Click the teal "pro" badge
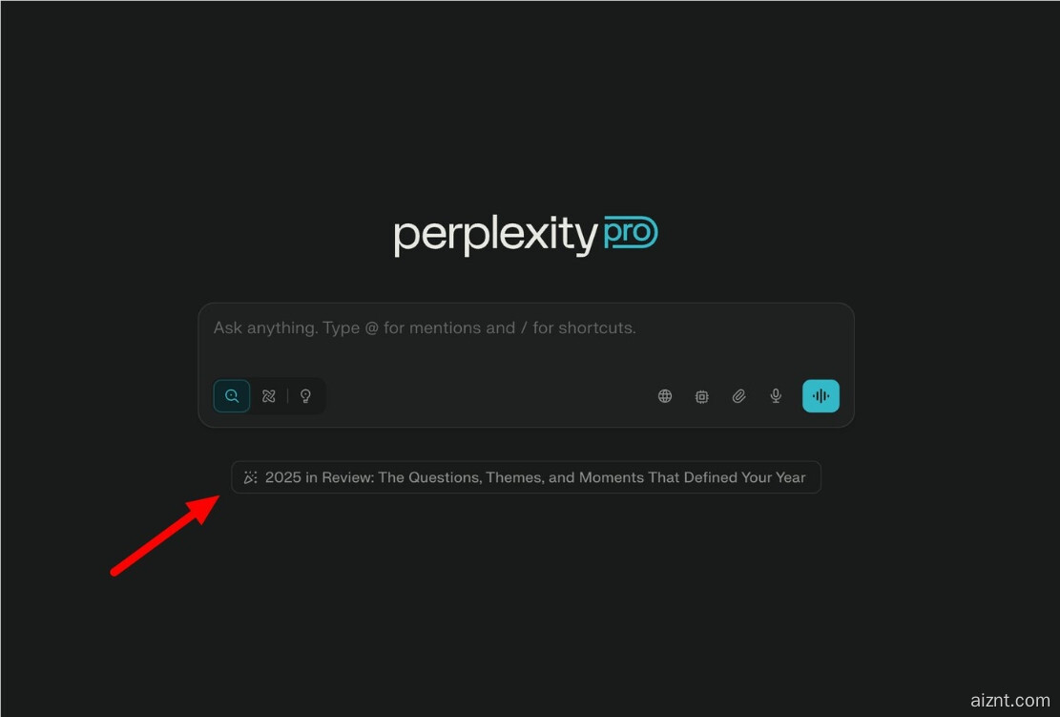Viewport: 1060px width, 717px height. point(630,233)
